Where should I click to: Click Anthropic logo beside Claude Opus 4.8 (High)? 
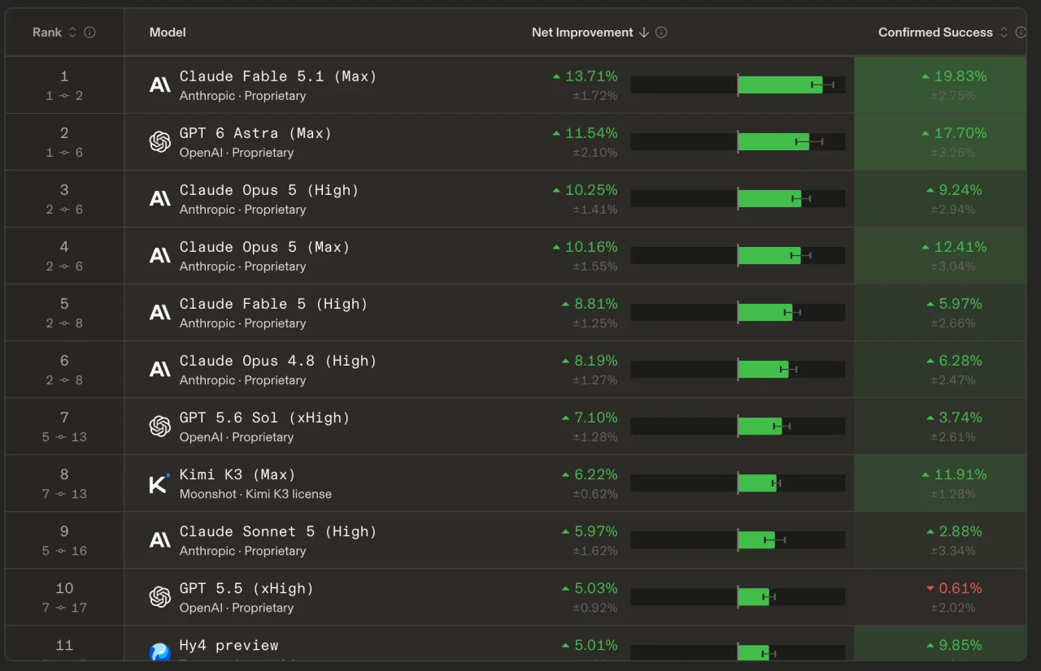(x=160, y=369)
